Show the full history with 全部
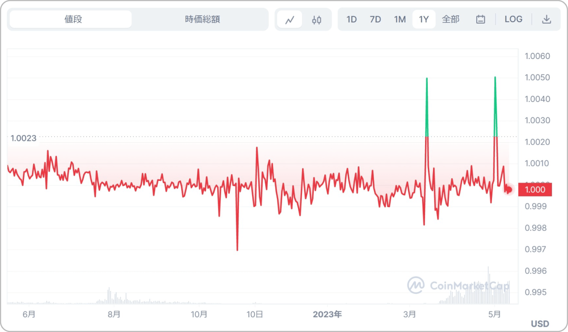The height and width of the screenshot is (332, 568). 450,19
